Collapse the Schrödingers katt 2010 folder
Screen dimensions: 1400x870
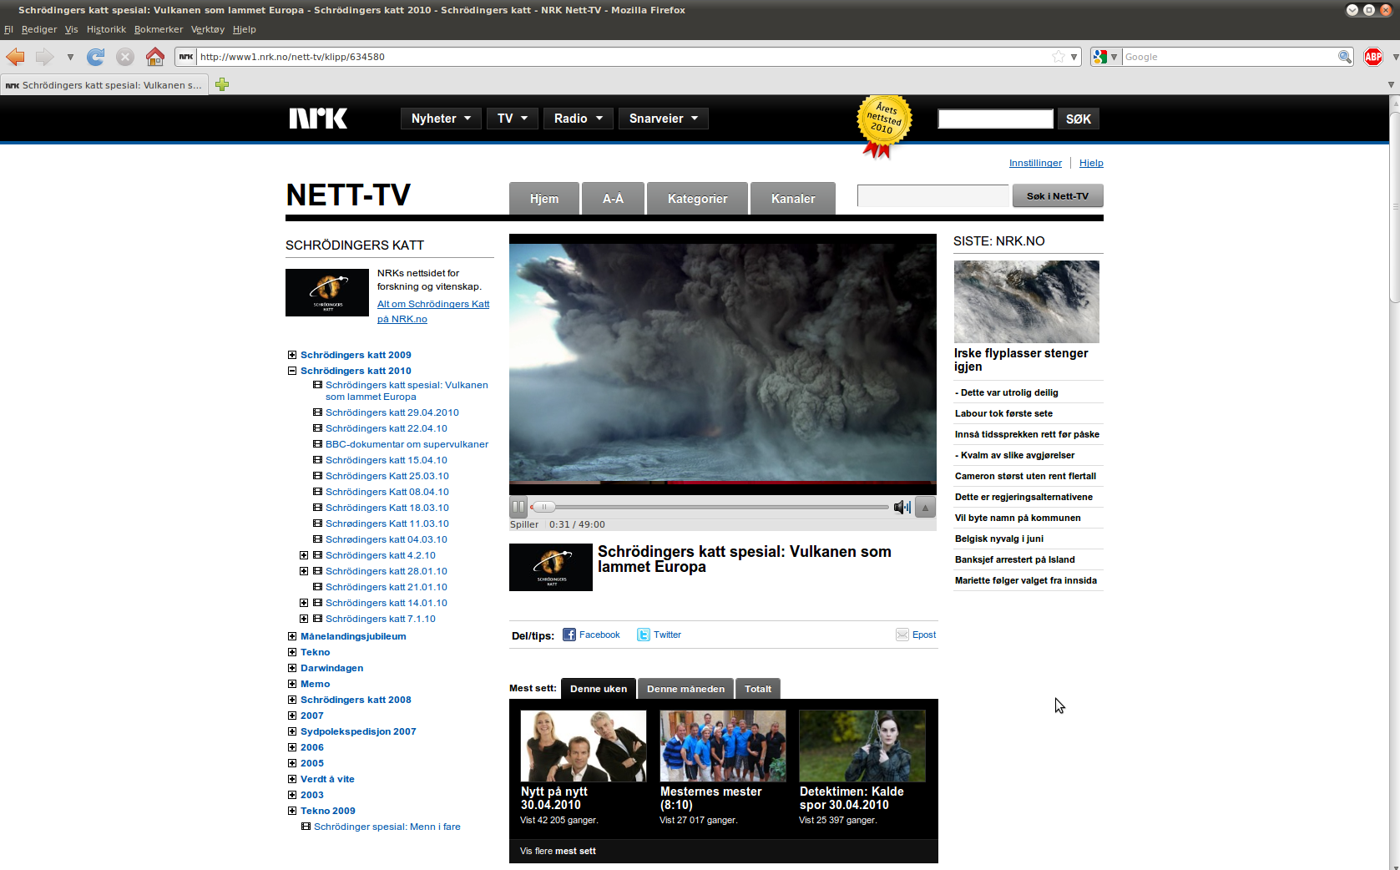292,371
